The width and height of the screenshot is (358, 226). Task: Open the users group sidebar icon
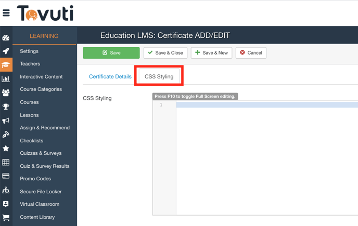(6, 92)
